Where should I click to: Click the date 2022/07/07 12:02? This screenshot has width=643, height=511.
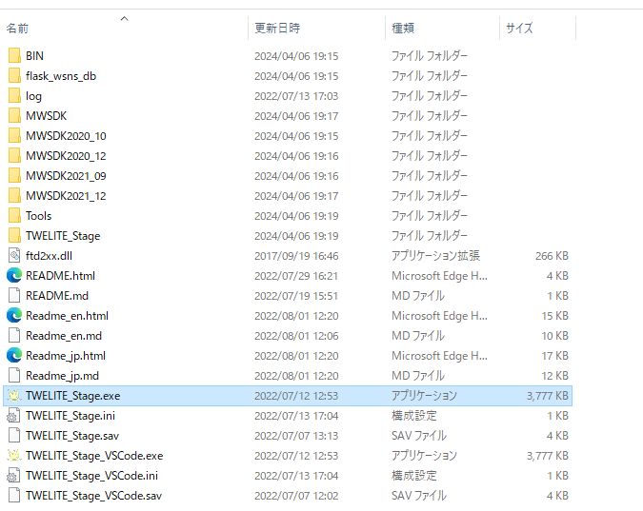coord(296,496)
